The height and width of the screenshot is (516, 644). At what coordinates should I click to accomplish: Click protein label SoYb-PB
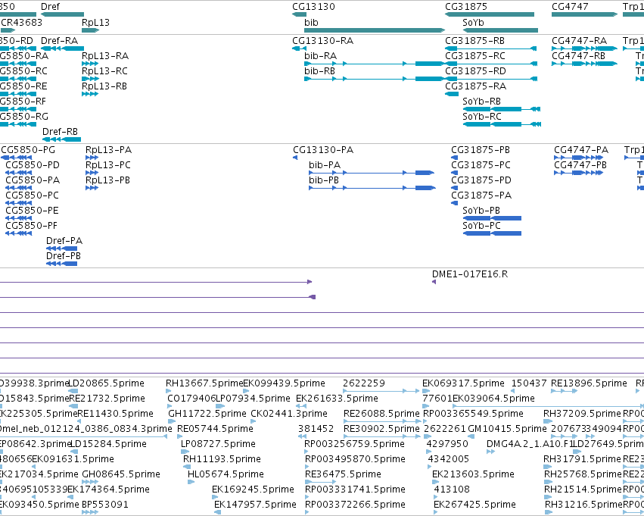pyautogui.click(x=481, y=211)
